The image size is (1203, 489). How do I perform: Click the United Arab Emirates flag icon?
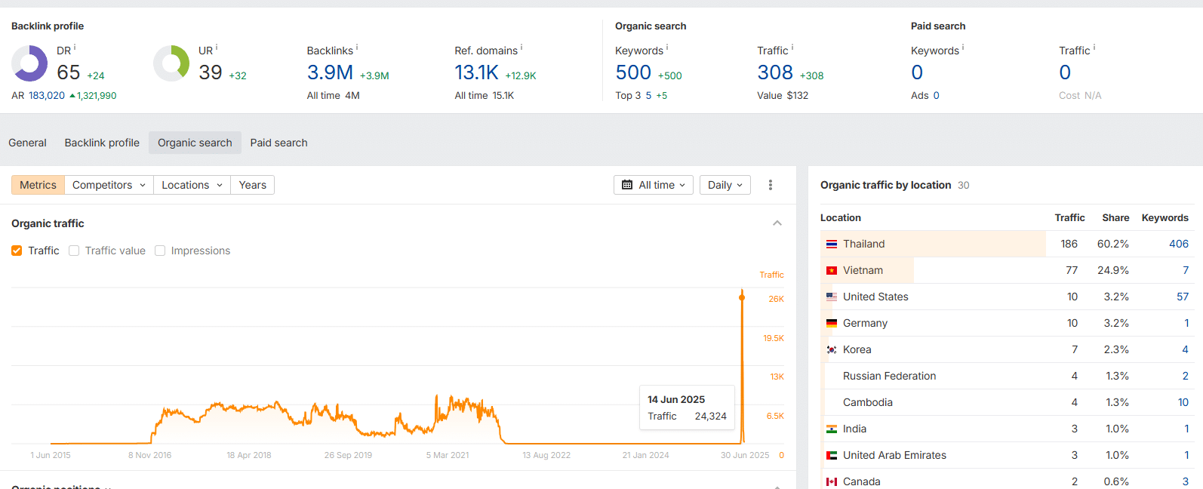click(832, 456)
